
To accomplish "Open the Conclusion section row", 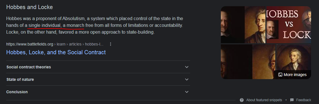I will click(98, 92).
